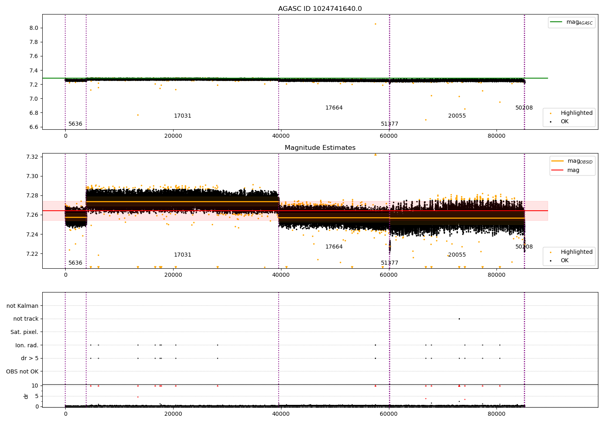604x423 pixels.
Task: Click the 7.22 y-axis tick label
Action: (32, 254)
